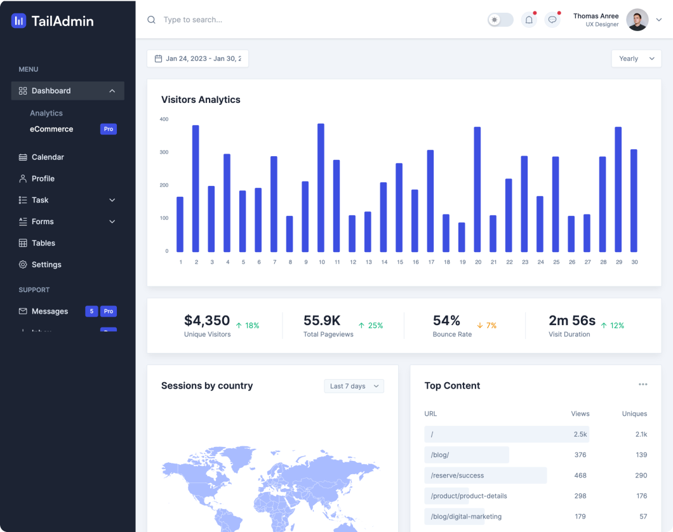Image resolution: width=673 pixels, height=532 pixels.
Task: Collapse the Dashboard menu section
Action: click(112, 91)
